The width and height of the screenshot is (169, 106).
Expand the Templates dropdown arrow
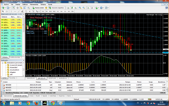coord(108,8)
